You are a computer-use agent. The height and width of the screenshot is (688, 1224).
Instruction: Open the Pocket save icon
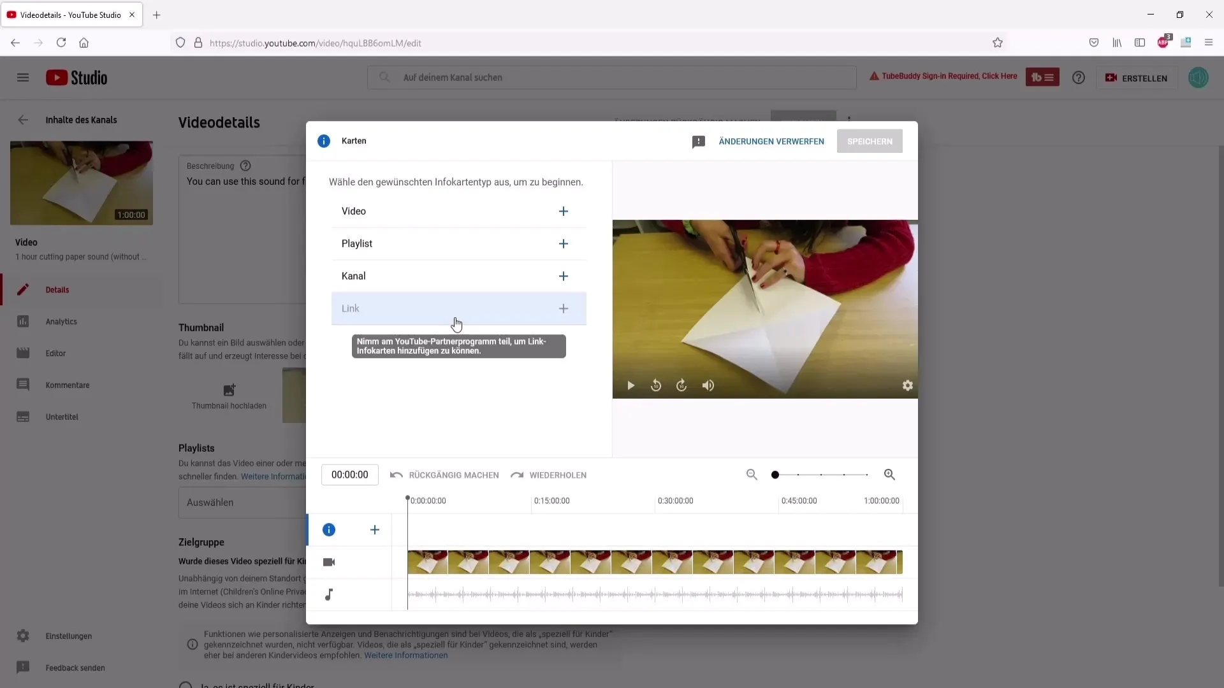[1094, 43]
